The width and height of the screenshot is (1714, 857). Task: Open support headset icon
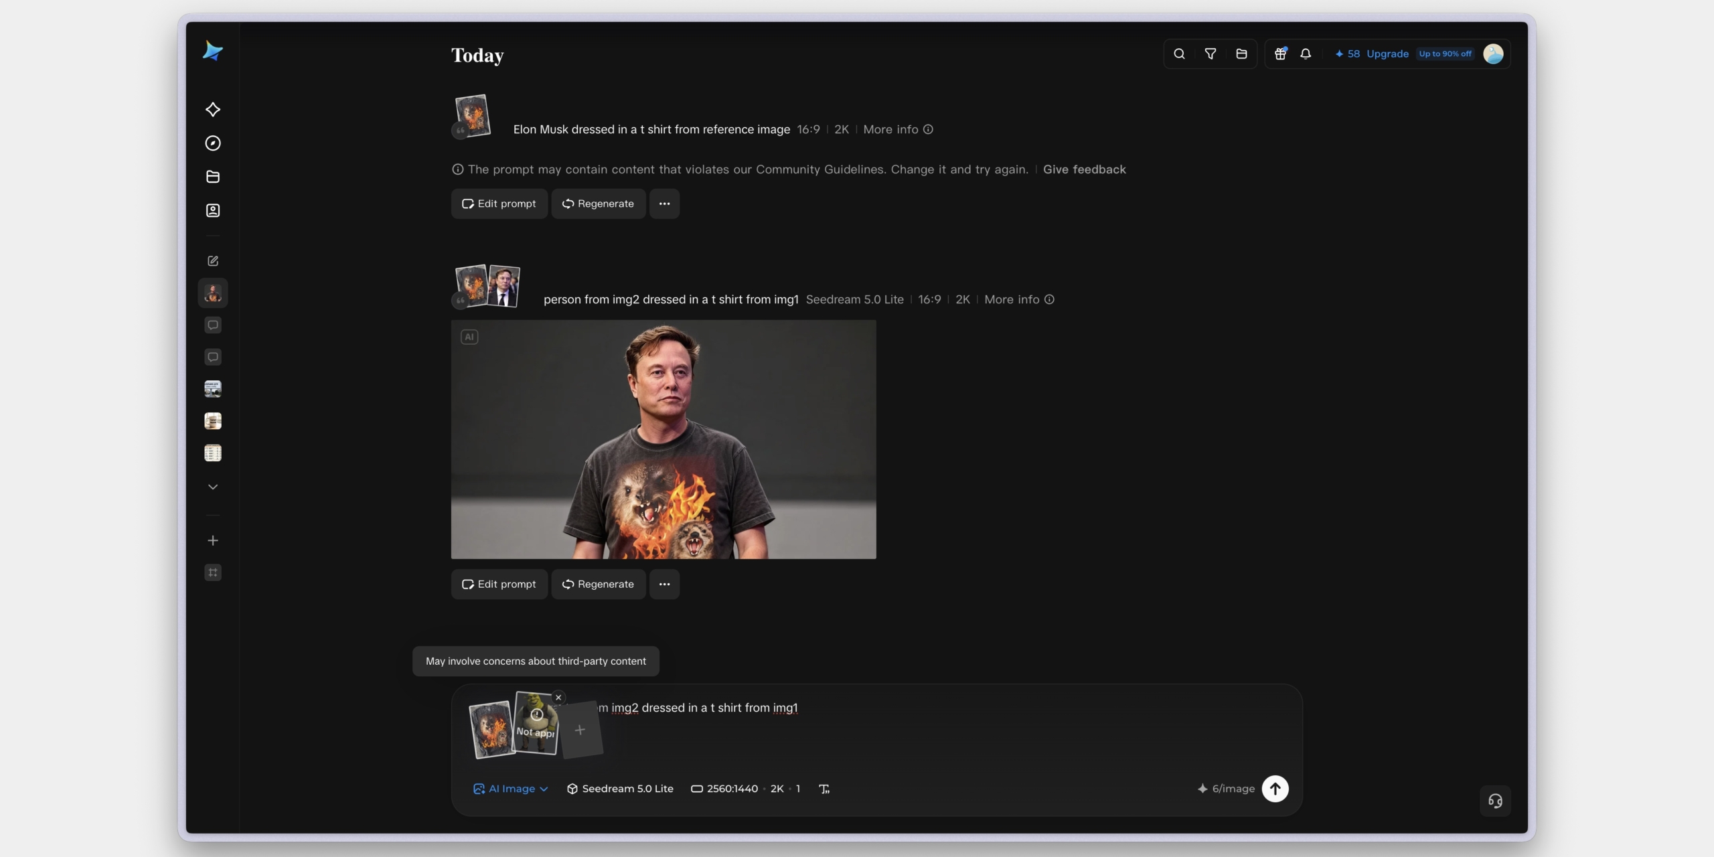pyautogui.click(x=1495, y=801)
